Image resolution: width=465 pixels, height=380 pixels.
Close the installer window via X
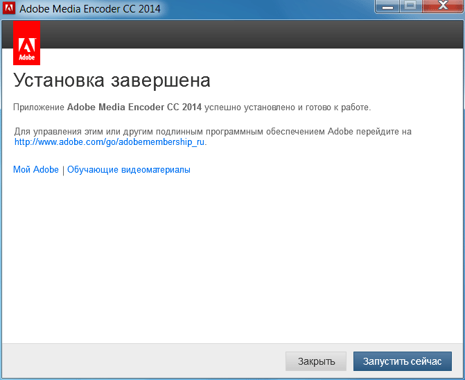[x=443, y=6]
